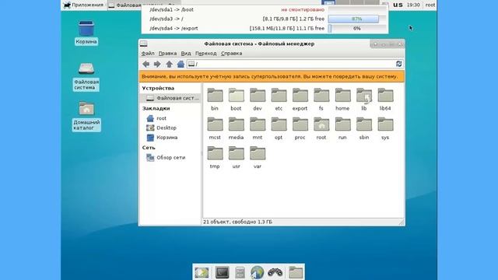Select Домашний каталог desktop icon
This screenshot has width=498, height=280.
(x=86, y=116)
